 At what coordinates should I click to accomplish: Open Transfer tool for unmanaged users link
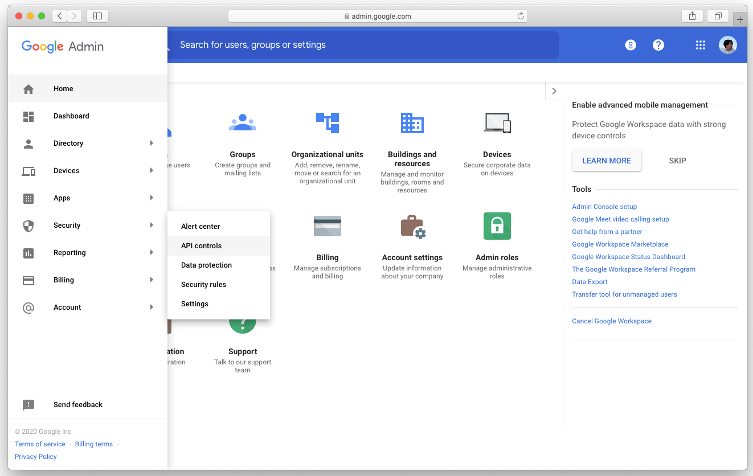pos(624,294)
